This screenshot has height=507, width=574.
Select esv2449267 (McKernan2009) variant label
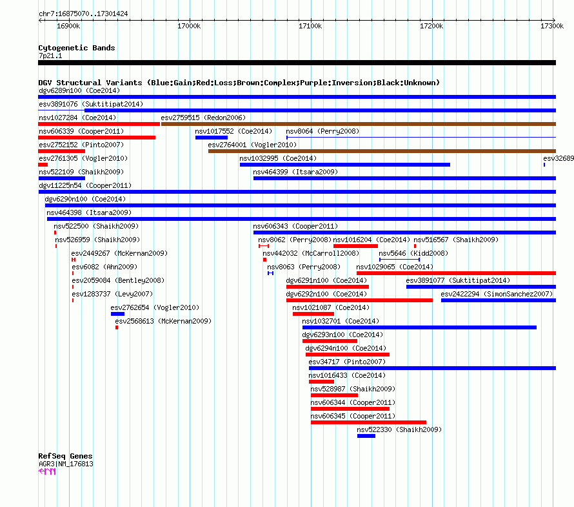(x=119, y=253)
